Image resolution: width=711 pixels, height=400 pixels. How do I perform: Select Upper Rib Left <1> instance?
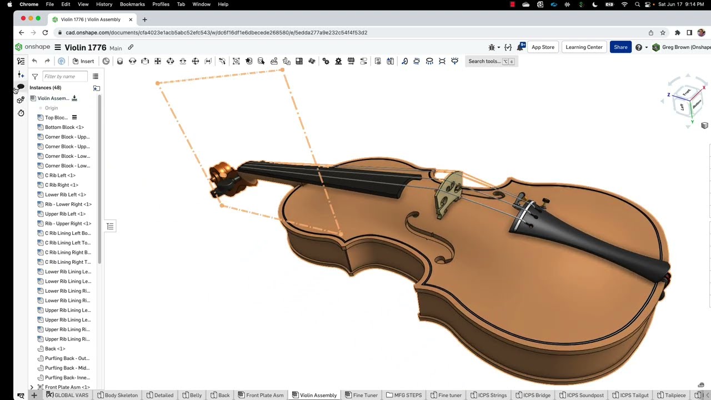tap(65, 214)
